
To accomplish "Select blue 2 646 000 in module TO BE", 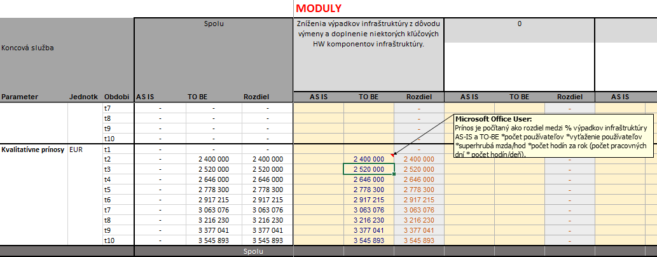I will click(x=369, y=179).
